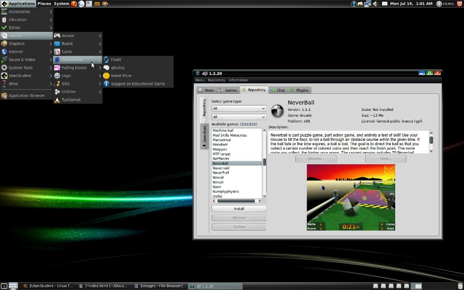Switch to images File Browser taskbar window

(158, 286)
